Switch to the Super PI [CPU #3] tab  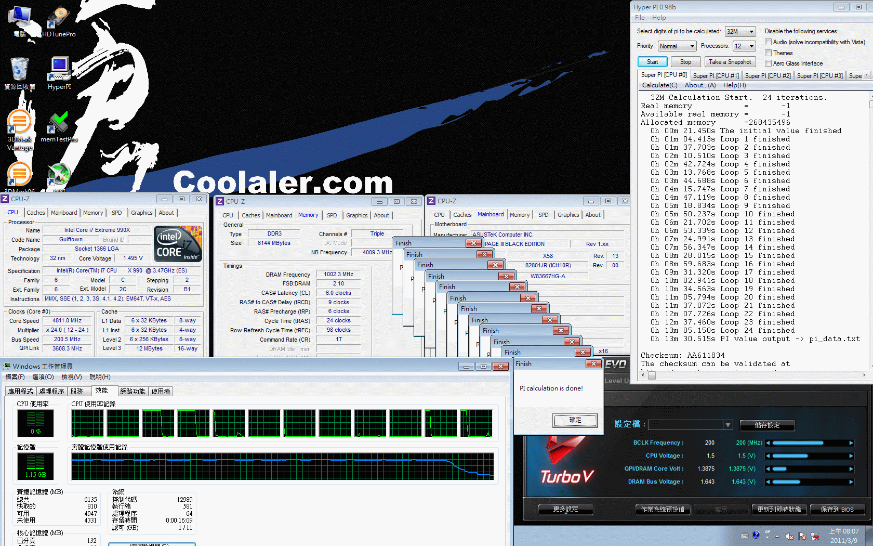click(819, 76)
